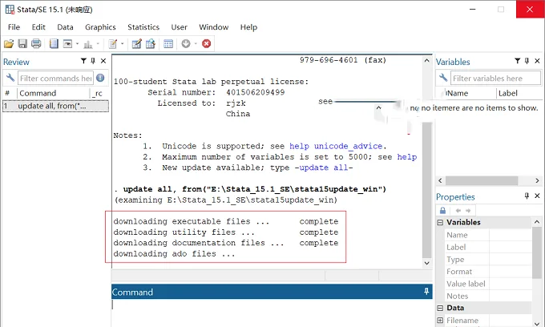
Task: Open the Viewer toolbar icon
Action: point(68,44)
